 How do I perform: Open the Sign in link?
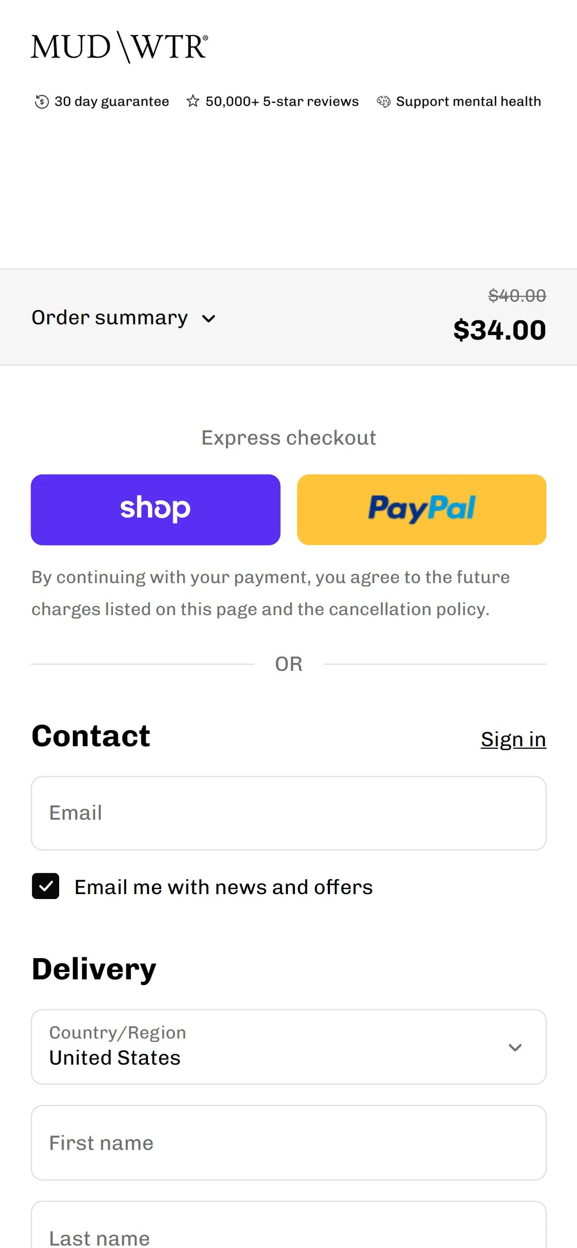513,739
